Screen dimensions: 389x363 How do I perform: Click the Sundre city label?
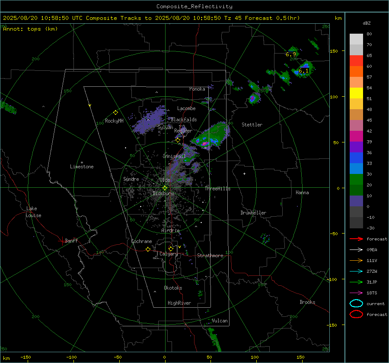(x=131, y=179)
